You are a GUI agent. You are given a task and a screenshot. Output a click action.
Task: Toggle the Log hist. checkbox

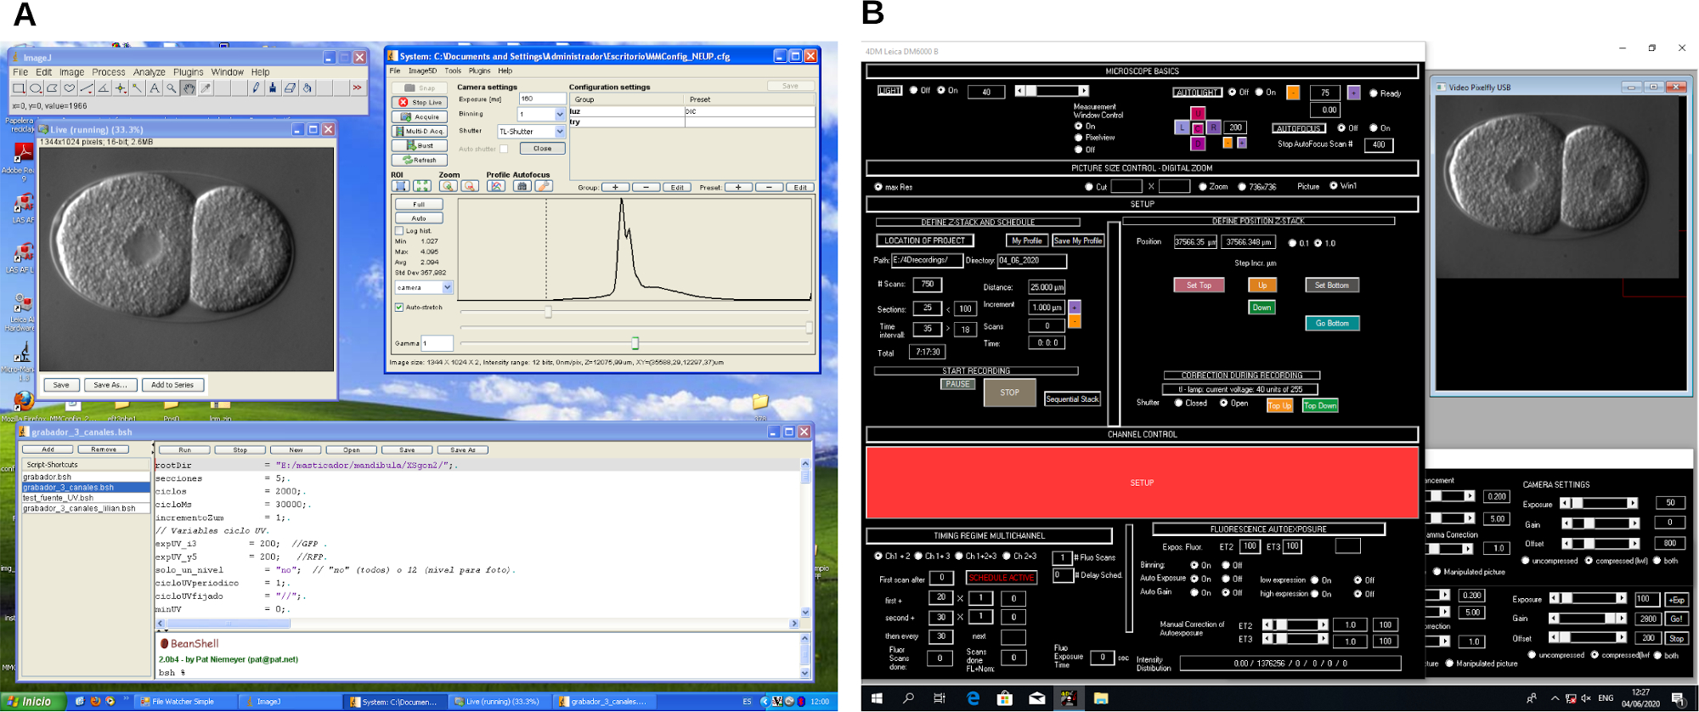click(399, 230)
